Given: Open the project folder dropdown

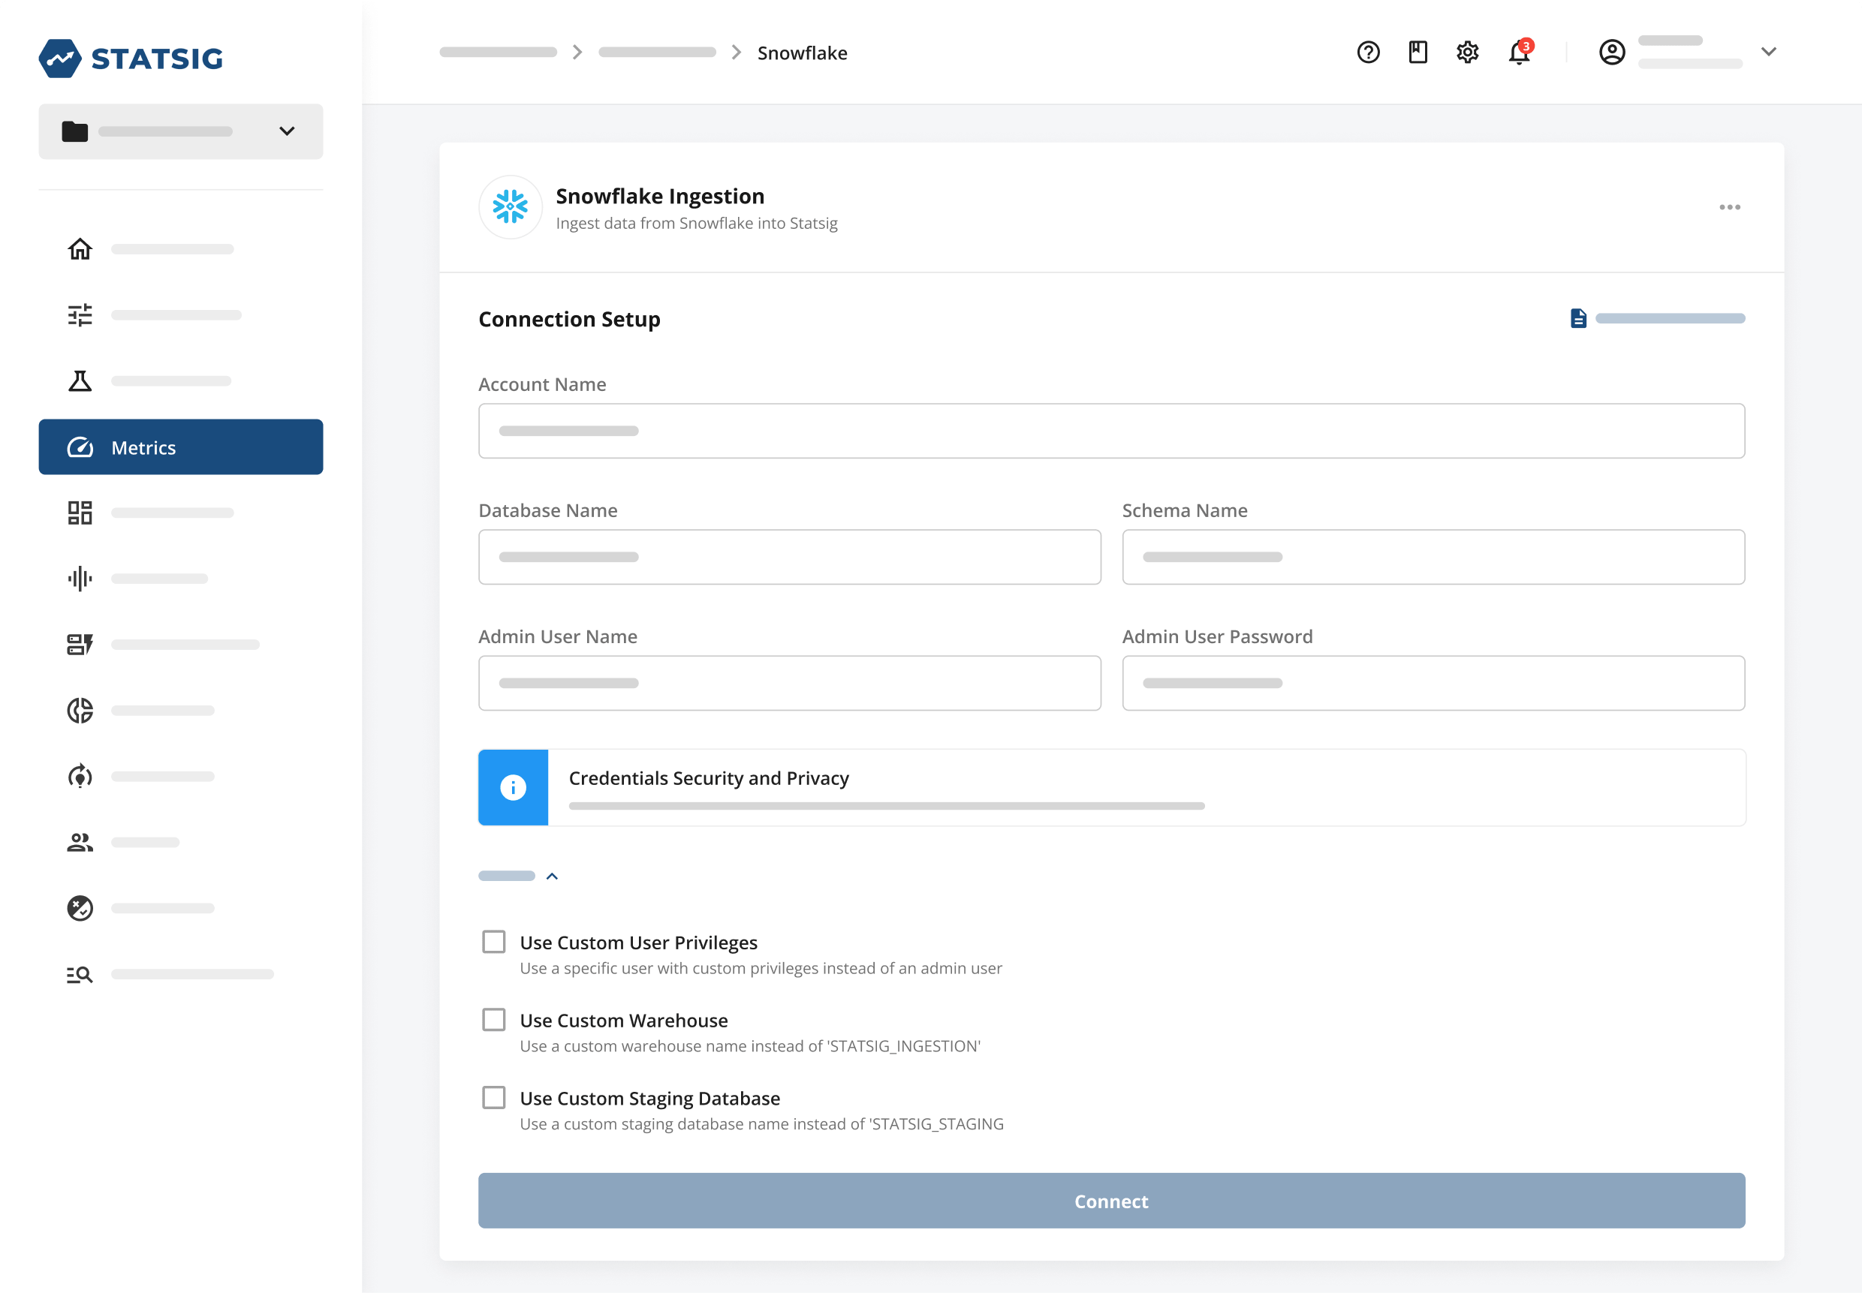Looking at the screenshot, I should [181, 131].
